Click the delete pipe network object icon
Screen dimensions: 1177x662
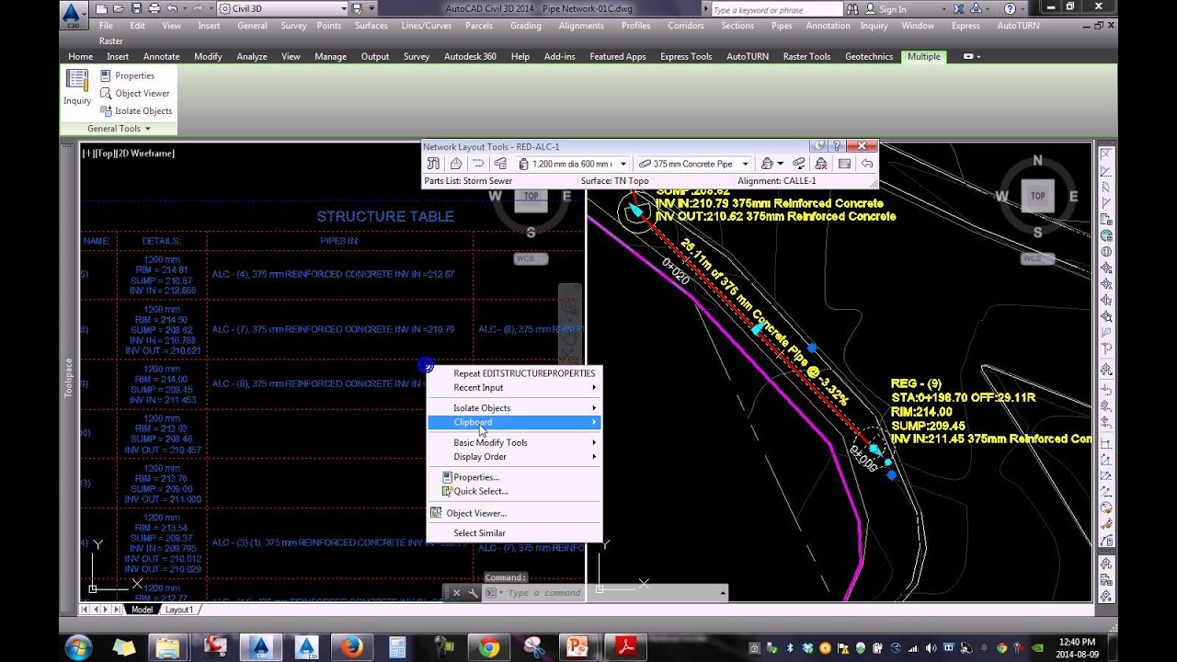(x=821, y=164)
